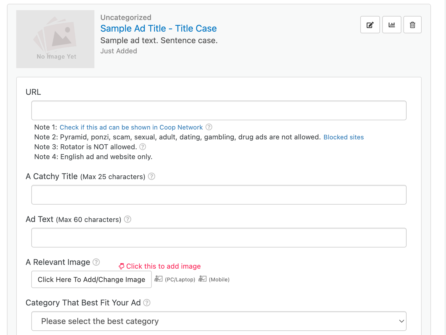Expand the best category dropdown
This screenshot has width=446, height=335.
pos(219,321)
